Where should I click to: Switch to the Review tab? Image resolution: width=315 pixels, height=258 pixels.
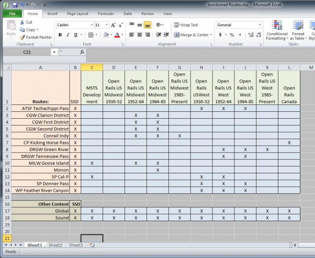click(147, 14)
